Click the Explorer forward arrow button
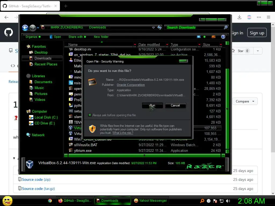This screenshot has height=206, width=275. coord(32,28)
